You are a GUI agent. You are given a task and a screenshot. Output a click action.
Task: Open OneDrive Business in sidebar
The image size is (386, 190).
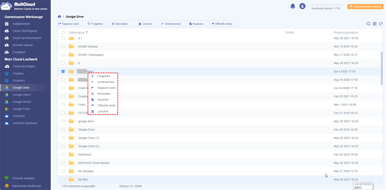point(25,123)
